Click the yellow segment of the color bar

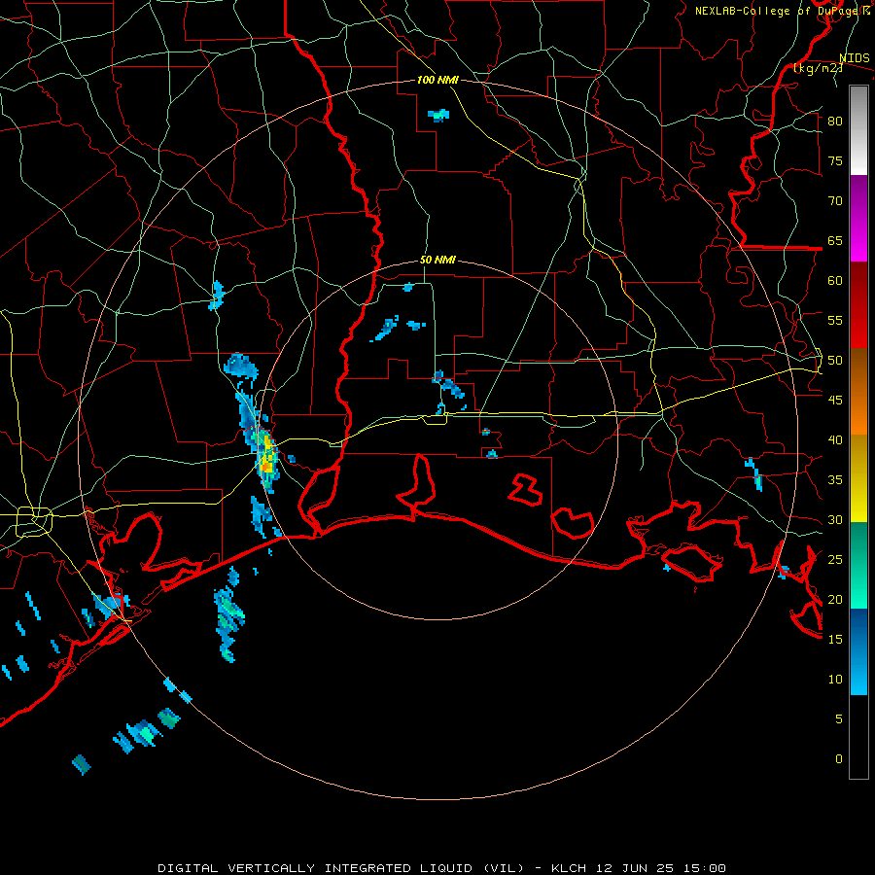pos(858,478)
